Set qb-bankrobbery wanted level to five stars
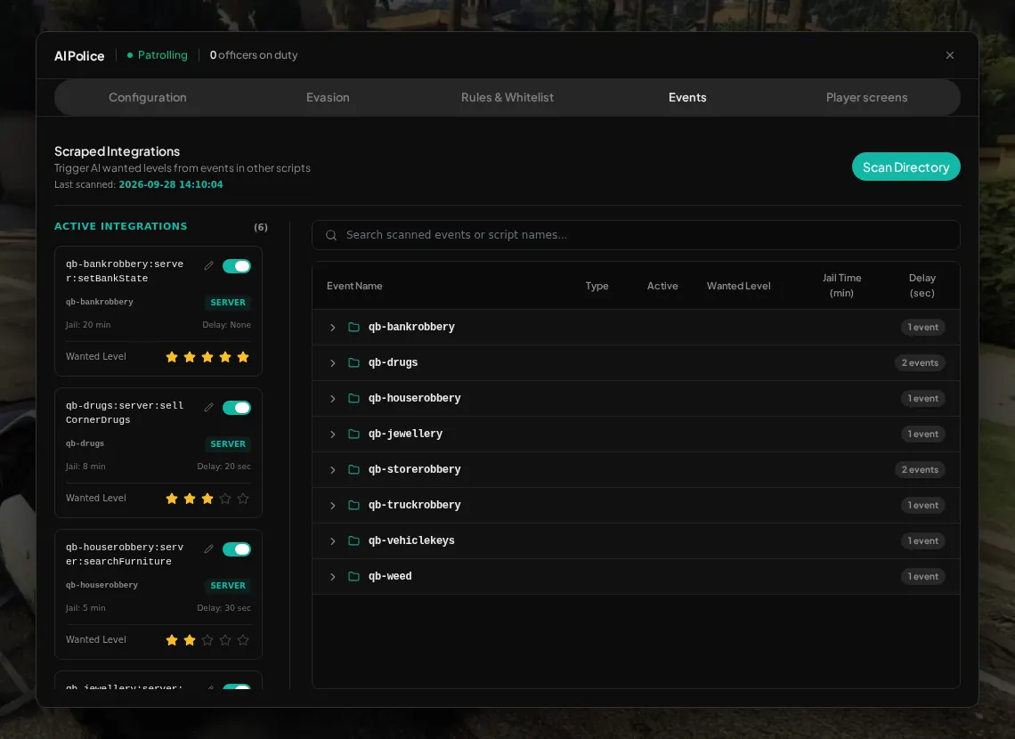The image size is (1015, 739). [x=243, y=356]
